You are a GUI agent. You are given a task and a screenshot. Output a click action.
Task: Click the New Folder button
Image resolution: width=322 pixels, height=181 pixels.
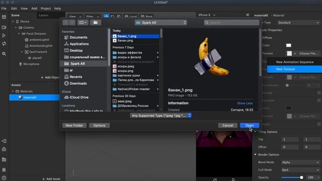tap(74, 125)
